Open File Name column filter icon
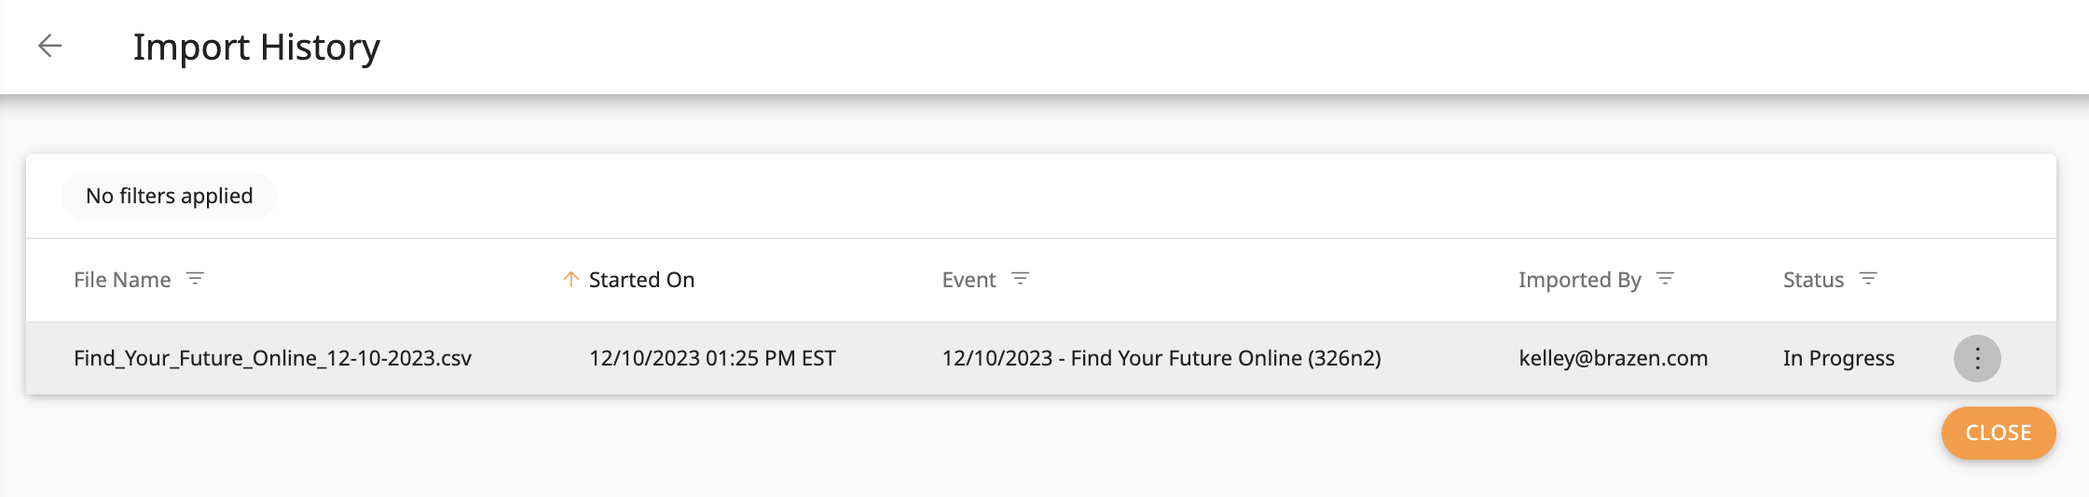Viewport: 2089px width, 497px height. coord(195,279)
